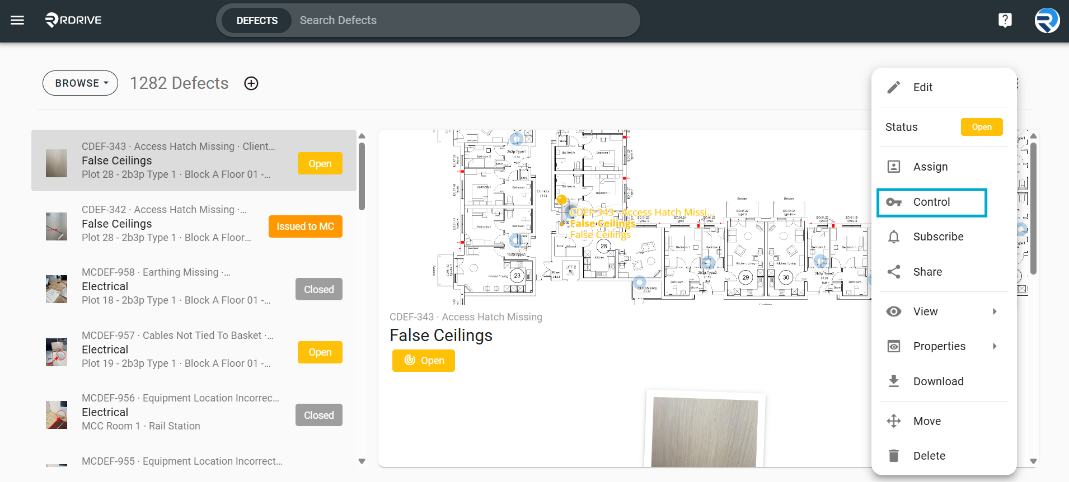Click the Properties icon
This screenshot has height=482, width=1069.
pyautogui.click(x=894, y=346)
